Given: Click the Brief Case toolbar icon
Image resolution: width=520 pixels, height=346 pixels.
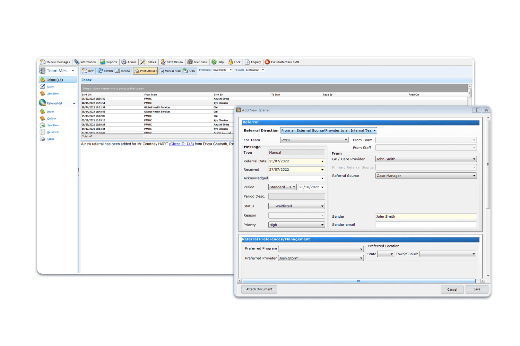Looking at the screenshot, I should point(197,62).
